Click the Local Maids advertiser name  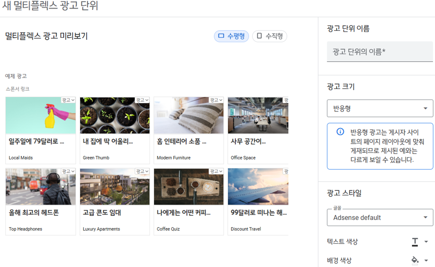21,158
